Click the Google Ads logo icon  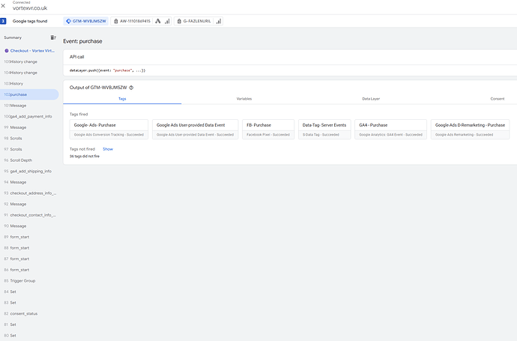[158, 21]
